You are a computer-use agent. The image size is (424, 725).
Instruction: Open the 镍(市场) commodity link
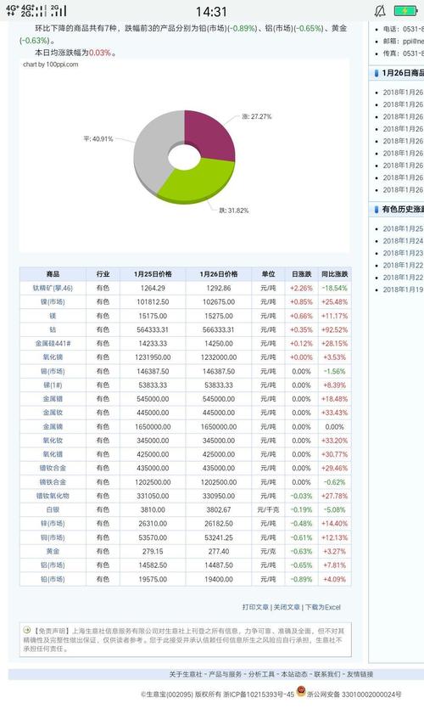point(53,302)
